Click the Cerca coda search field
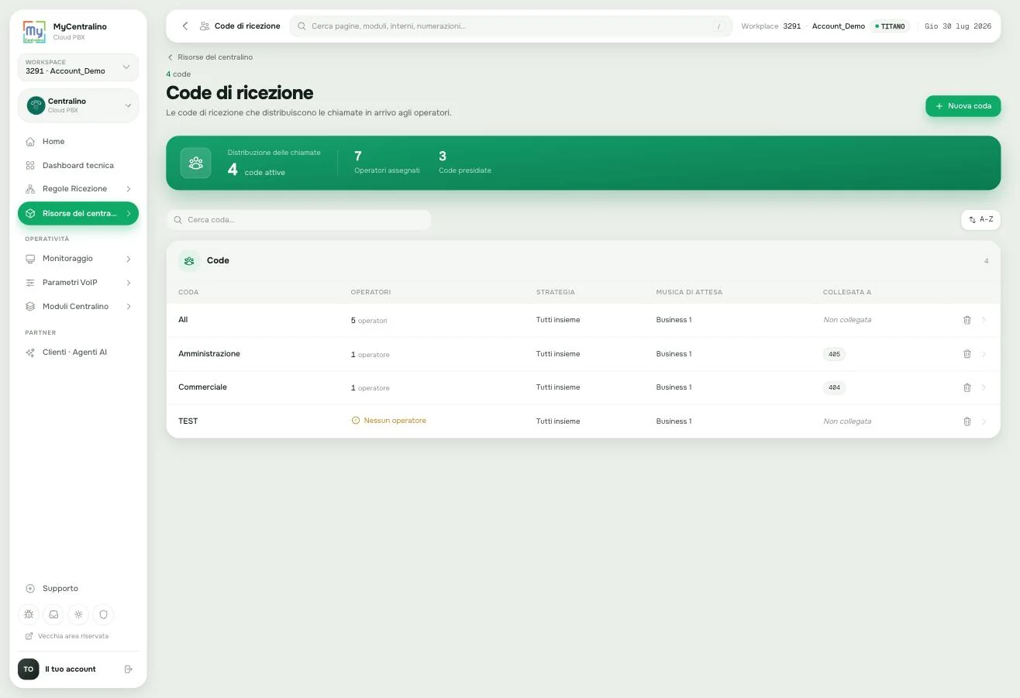 [x=298, y=220]
